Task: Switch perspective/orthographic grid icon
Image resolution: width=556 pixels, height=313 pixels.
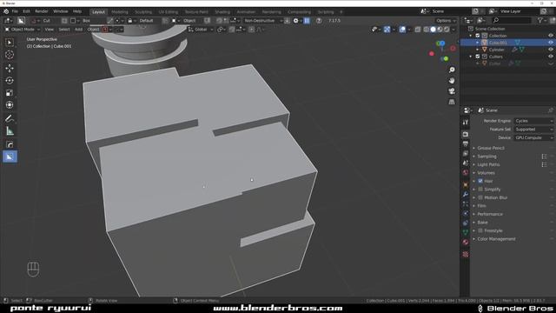Action: pyautogui.click(x=452, y=102)
